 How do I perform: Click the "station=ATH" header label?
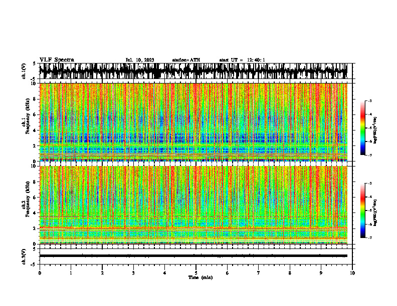point(186,60)
